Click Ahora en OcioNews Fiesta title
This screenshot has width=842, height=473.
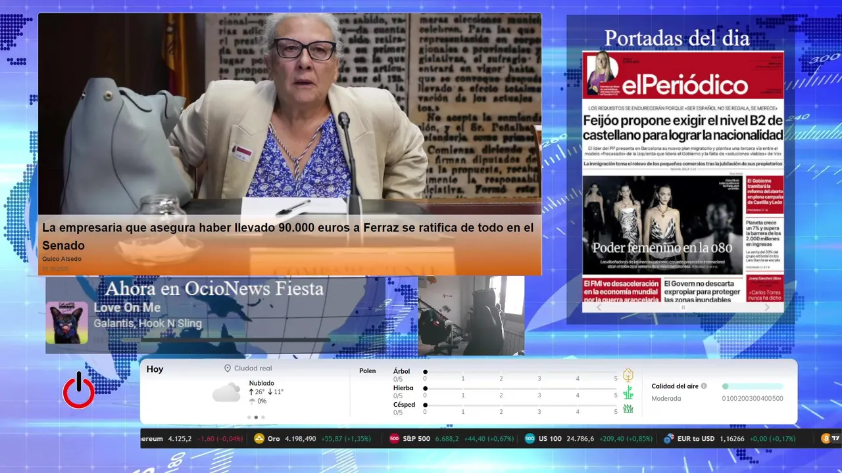214,288
